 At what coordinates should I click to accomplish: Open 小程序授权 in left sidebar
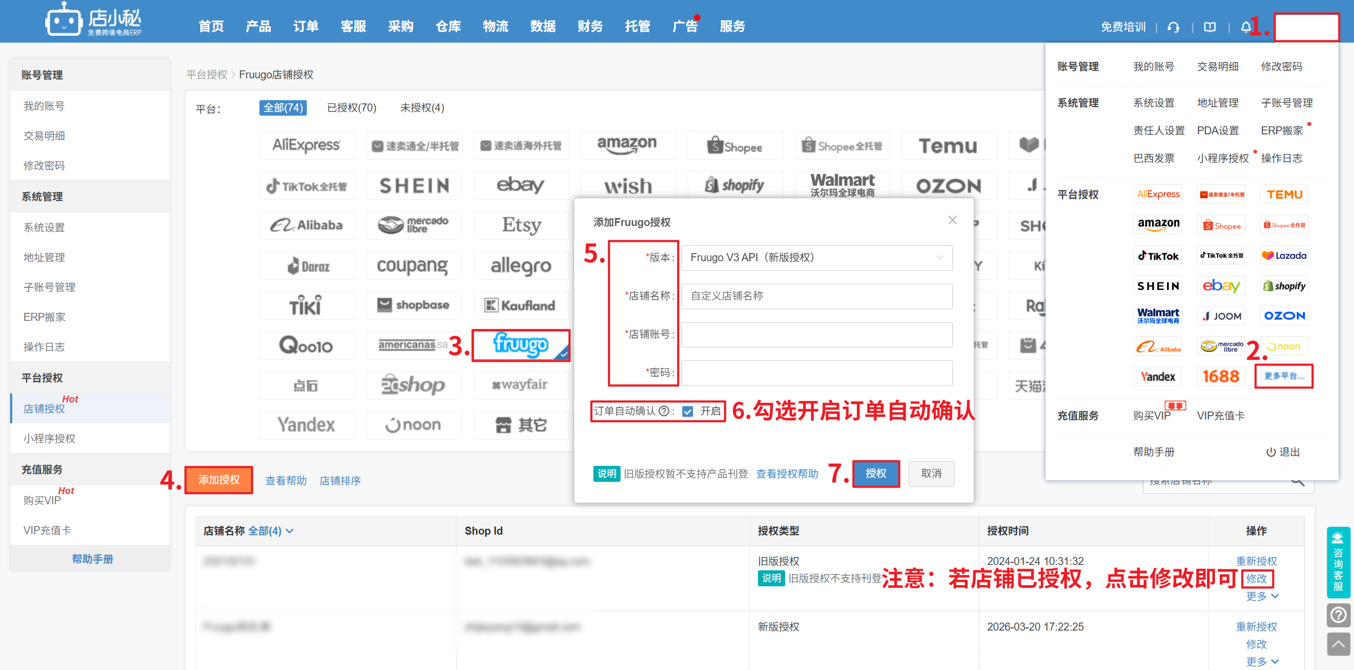coord(91,438)
